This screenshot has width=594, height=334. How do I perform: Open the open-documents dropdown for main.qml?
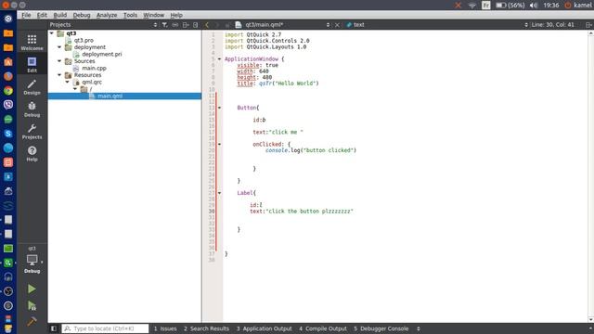click(x=328, y=25)
